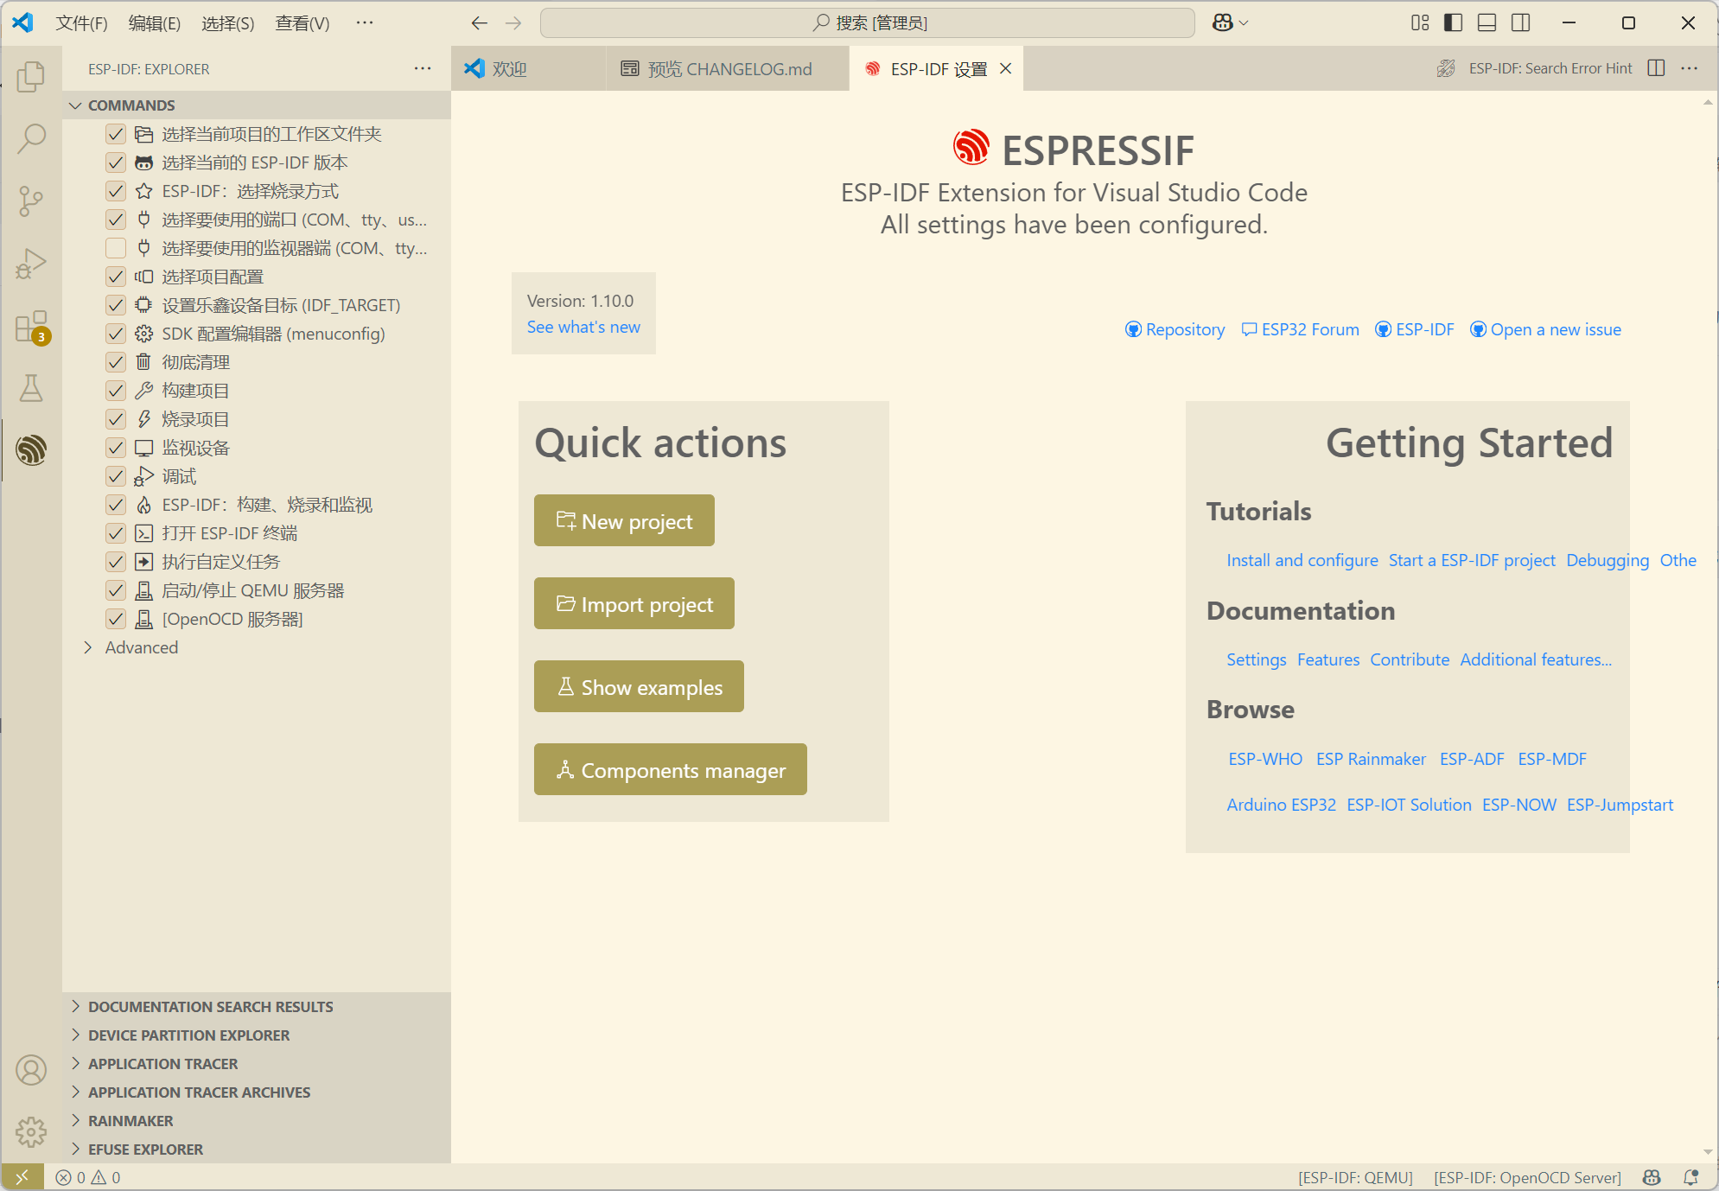The width and height of the screenshot is (1719, 1191).
Task: Open the Testing flask icon
Action: click(x=31, y=388)
